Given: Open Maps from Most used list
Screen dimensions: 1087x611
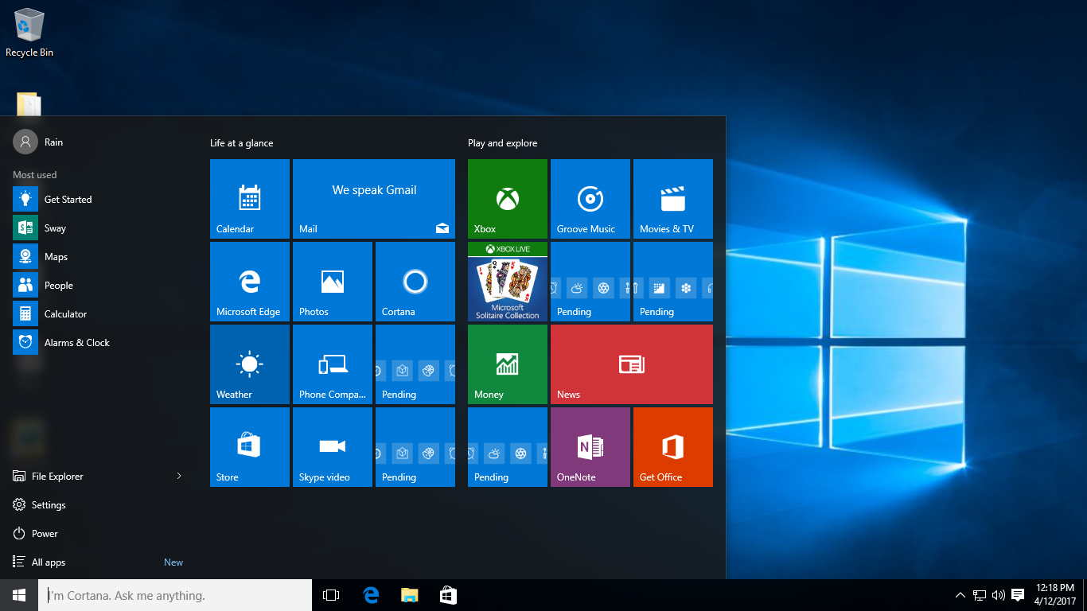Looking at the screenshot, I should (99, 256).
